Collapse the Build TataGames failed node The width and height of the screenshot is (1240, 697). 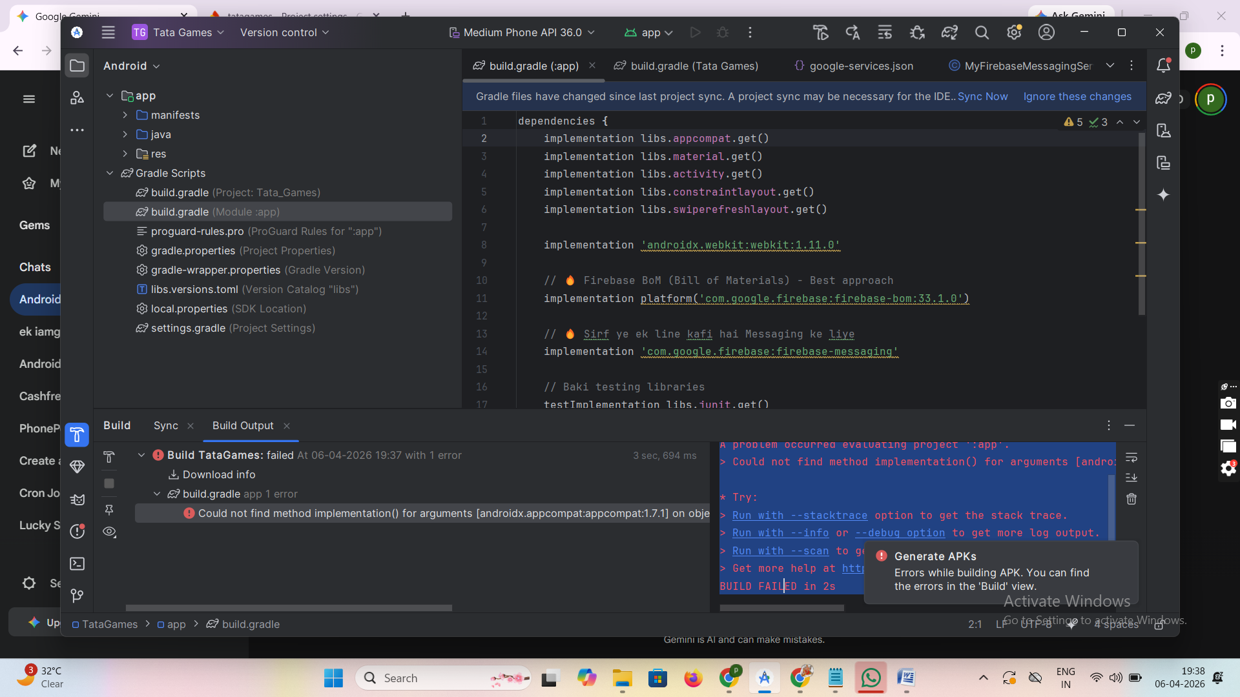coord(141,455)
